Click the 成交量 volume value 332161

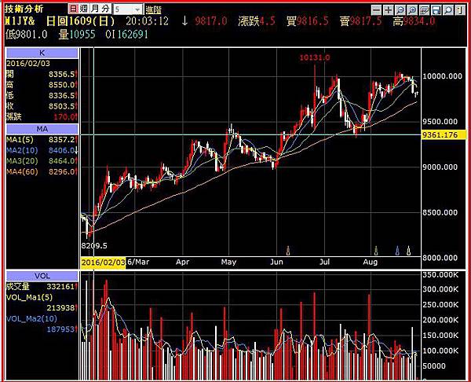click(60, 286)
